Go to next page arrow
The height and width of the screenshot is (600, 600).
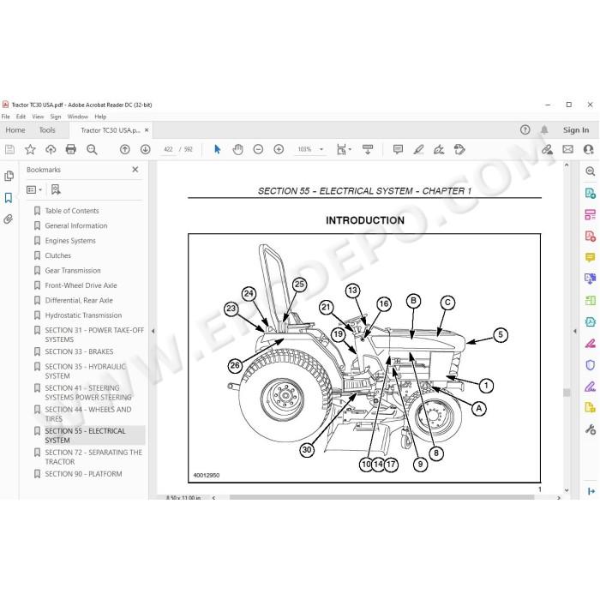point(145,149)
